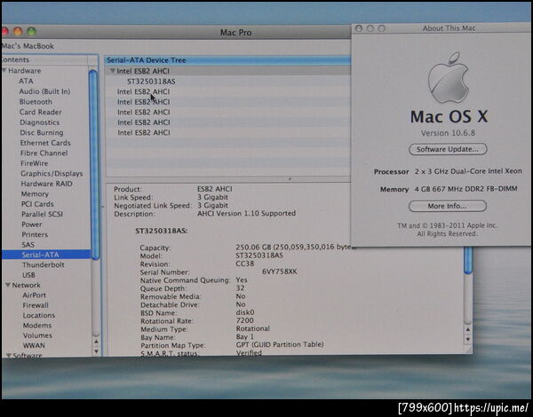This screenshot has width=533, height=417.
Task: Click the Capacity value 250.06 GB
Action: pyautogui.click(x=295, y=247)
